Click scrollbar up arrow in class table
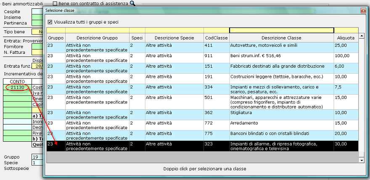 pos(361,36)
